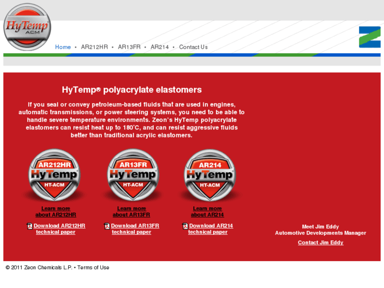Open the AR214 nav item
The image size is (384, 288).
(160, 47)
